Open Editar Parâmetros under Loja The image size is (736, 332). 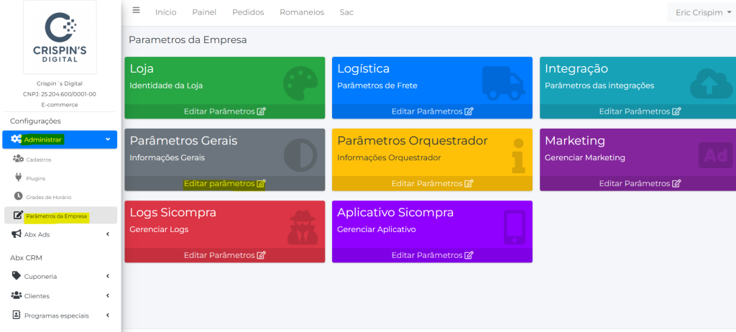(225, 111)
